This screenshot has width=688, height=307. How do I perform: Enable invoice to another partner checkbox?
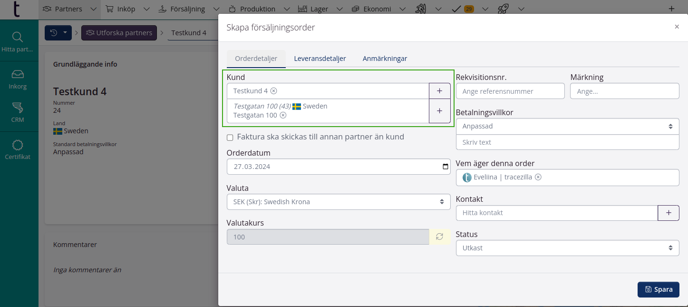pyautogui.click(x=230, y=137)
